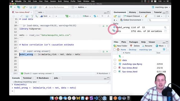
Task: Click the Workspace Panes grid icon
Action: [73, 7]
